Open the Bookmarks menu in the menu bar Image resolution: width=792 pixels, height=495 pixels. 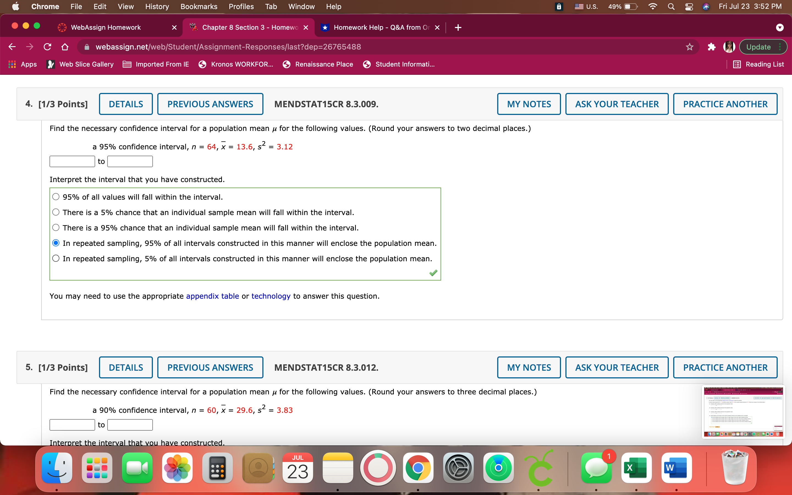[x=199, y=6]
